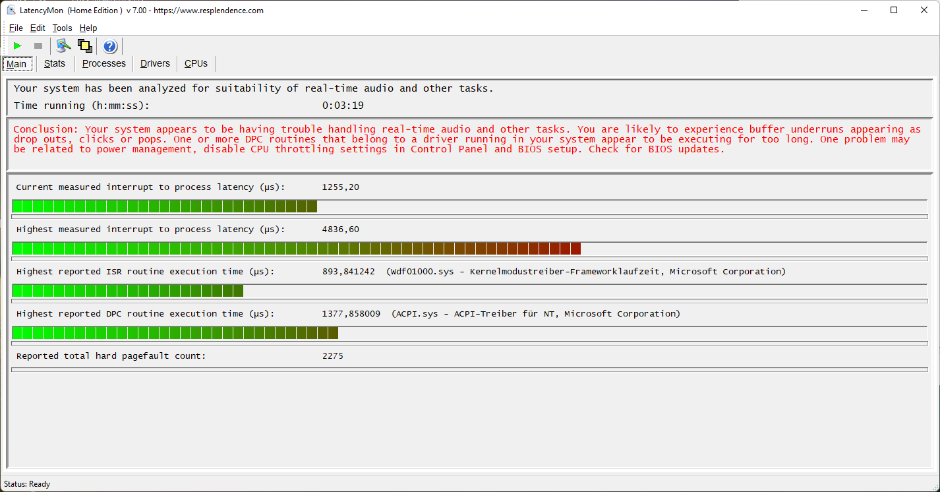Image resolution: width=940 pixels, height=492 pixels.
Task: Open the Edit menu
Action: (x=38, y=28)
